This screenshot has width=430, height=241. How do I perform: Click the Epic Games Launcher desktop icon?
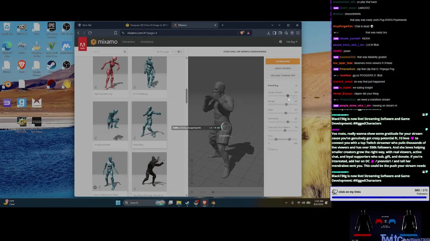click(51, 30)
